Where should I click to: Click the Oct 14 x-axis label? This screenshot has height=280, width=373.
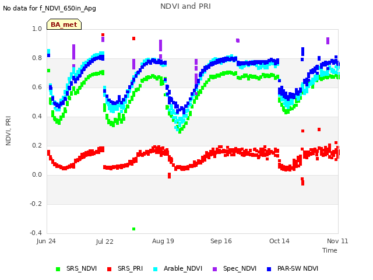pos(279,241)
